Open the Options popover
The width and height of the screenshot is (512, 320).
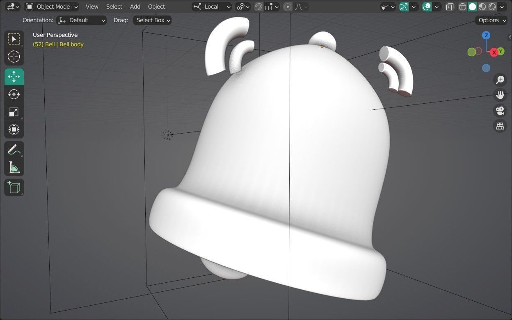491,20
